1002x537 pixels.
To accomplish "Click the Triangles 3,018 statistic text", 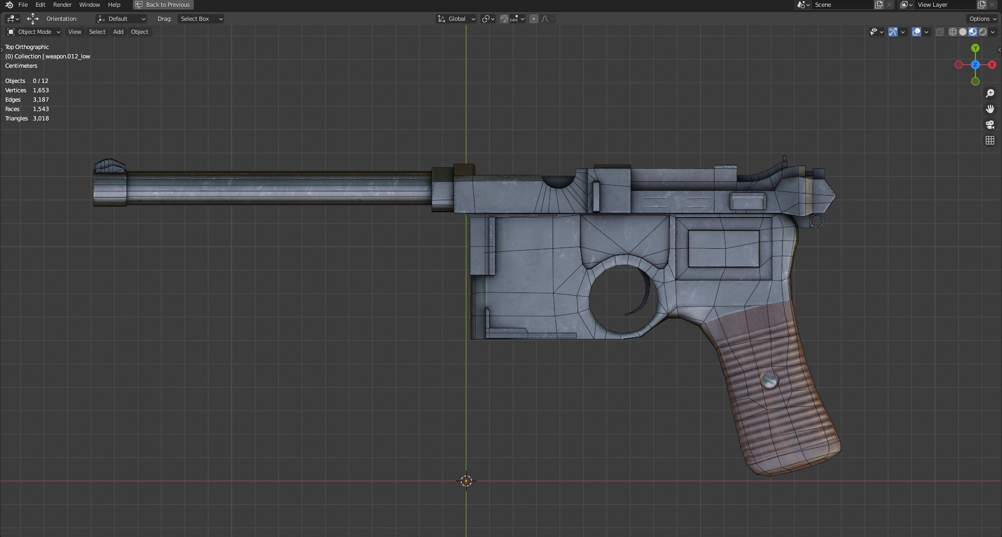I will (x=27, y=118).
